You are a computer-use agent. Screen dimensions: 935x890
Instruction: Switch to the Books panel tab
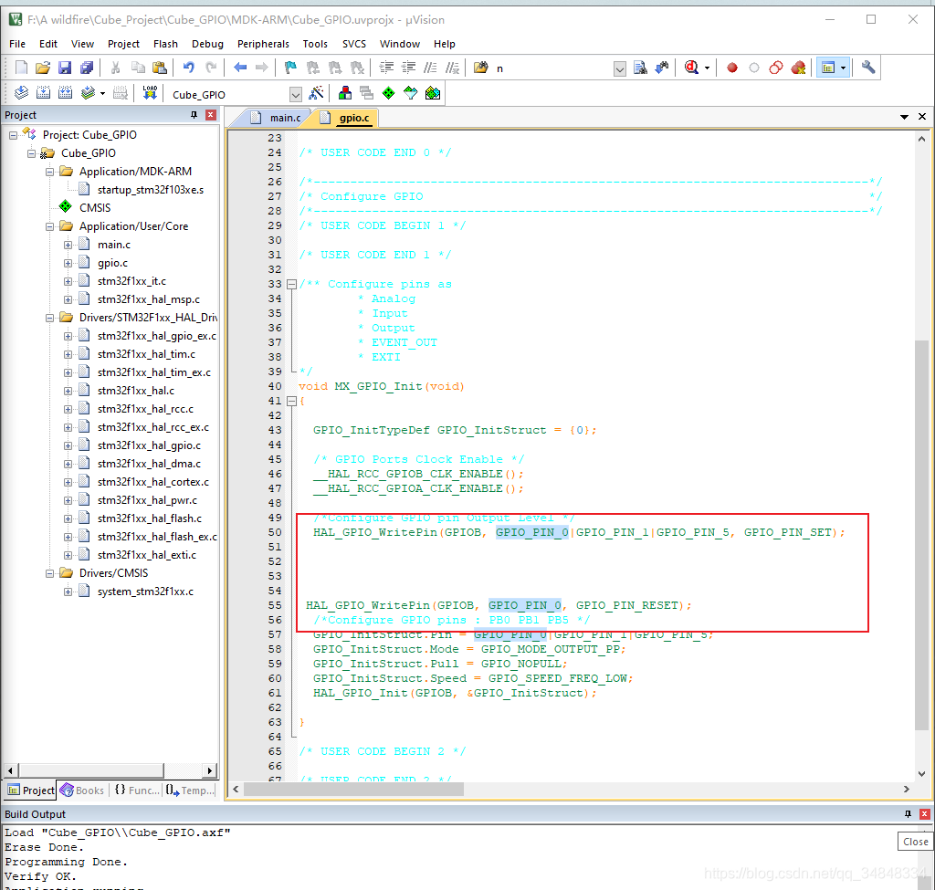pos(82,791)
